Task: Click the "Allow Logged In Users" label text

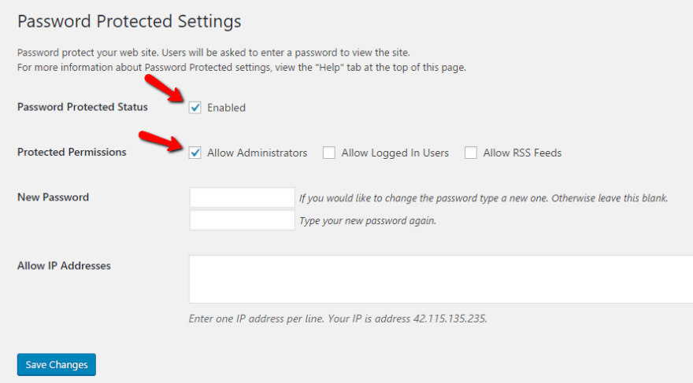Action: click(395, 153)
